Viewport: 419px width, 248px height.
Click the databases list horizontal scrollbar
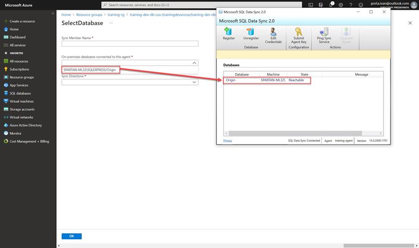[x=295, y=133]
